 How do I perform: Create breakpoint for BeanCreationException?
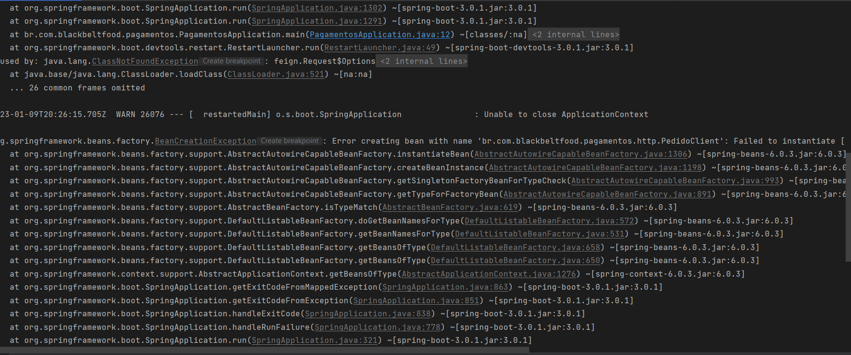pyautogui.click(x=289, y=141)
